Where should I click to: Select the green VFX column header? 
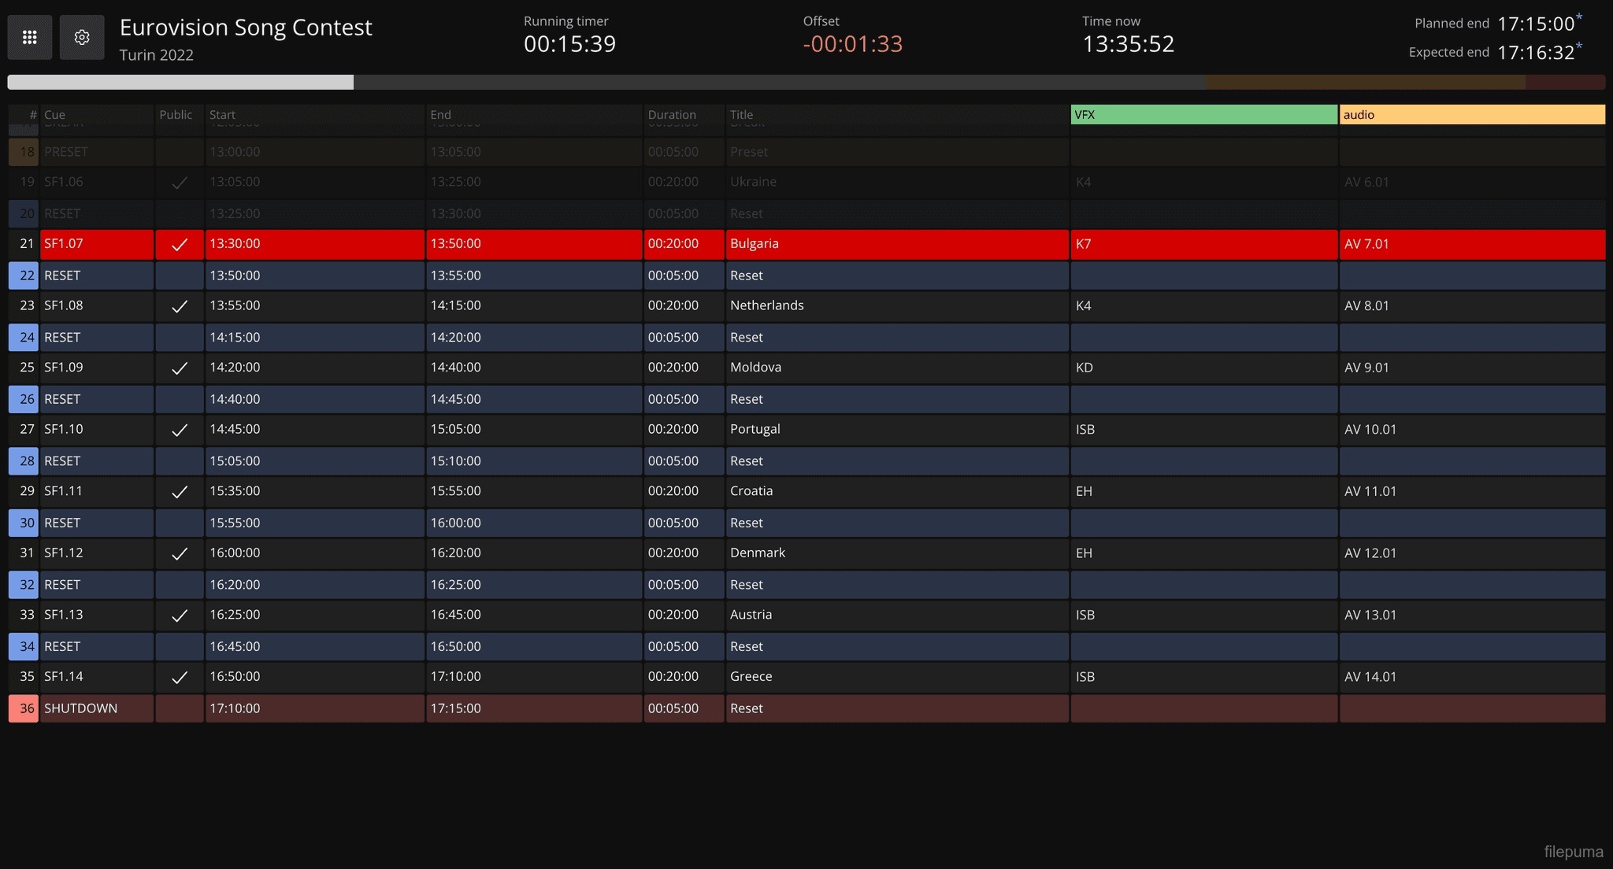pos(1203,115)
